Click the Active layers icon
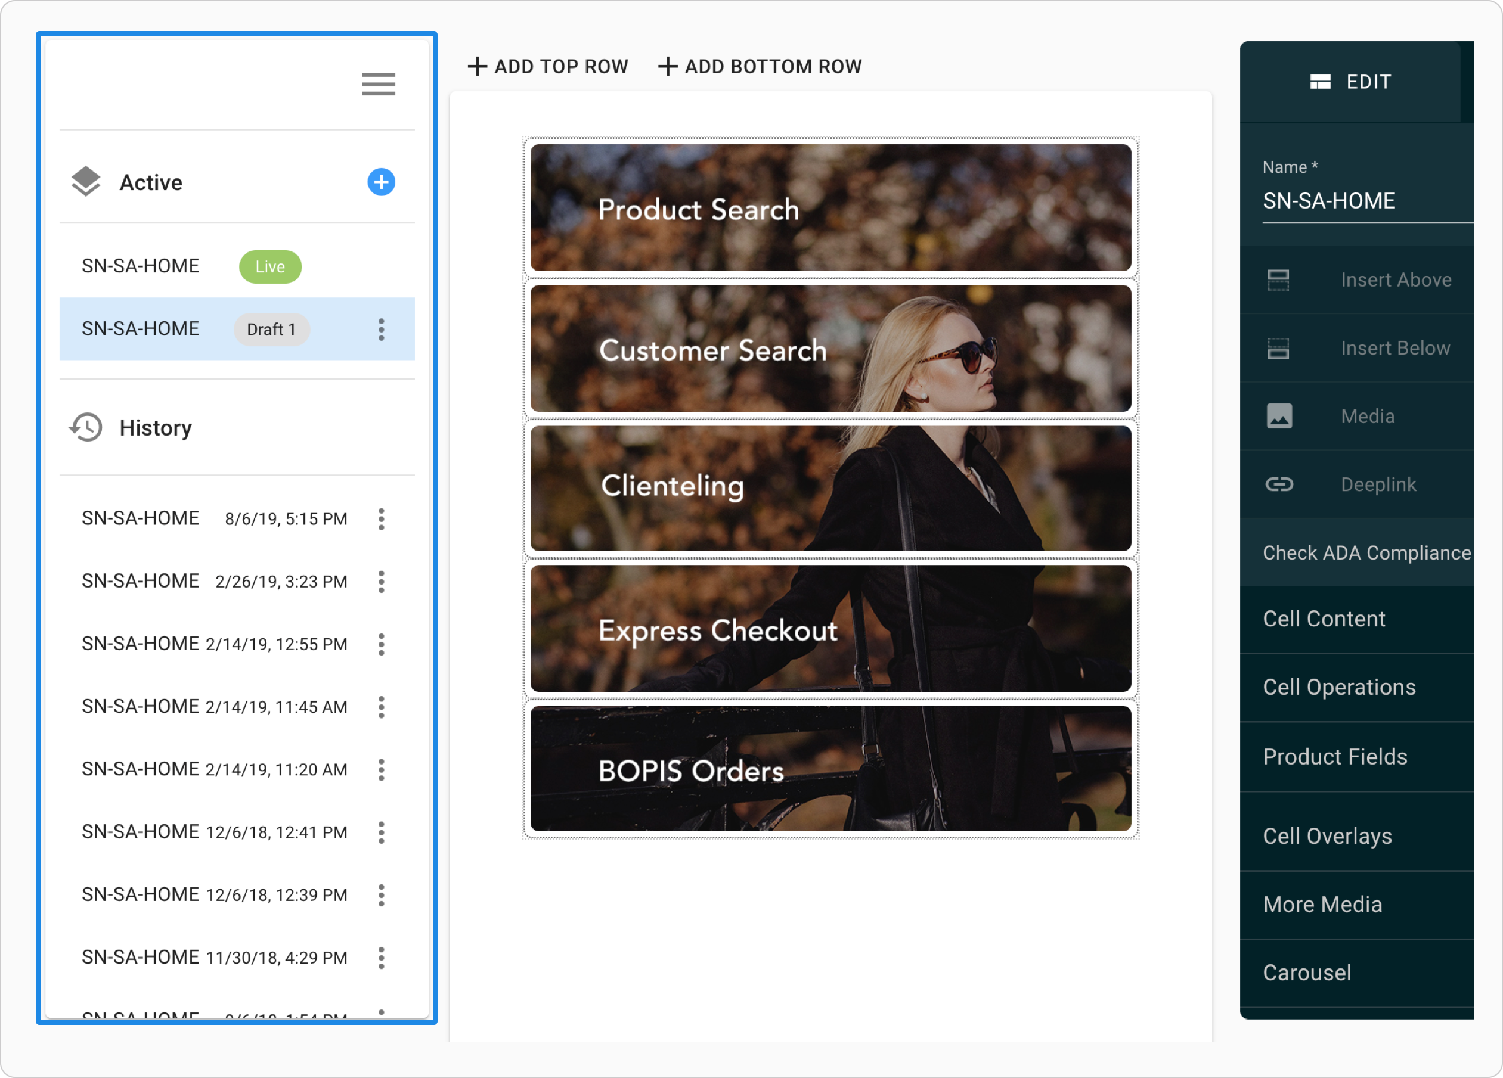This screenshot has height=1078, width=1503. click(86, 182)
